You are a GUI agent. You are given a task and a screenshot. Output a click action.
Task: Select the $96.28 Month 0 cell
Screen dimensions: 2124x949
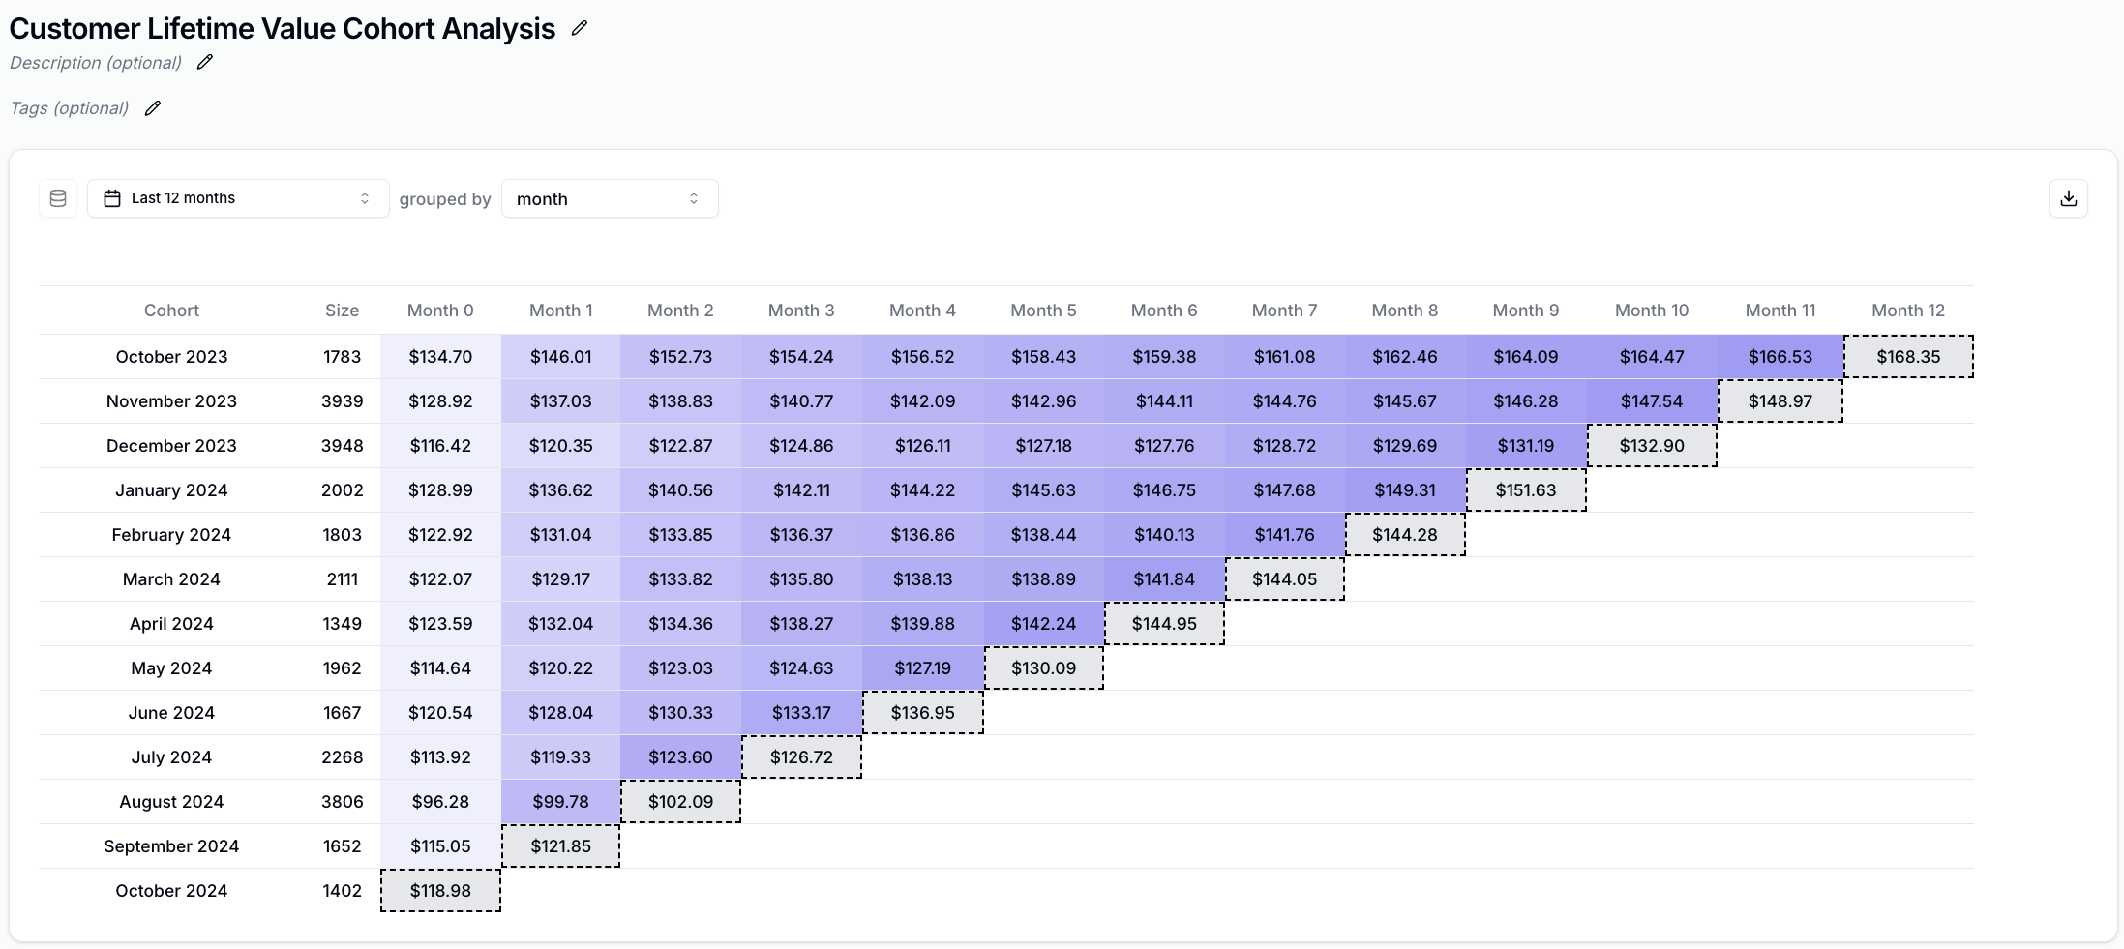pyautogui.click(x=440, y=801)
